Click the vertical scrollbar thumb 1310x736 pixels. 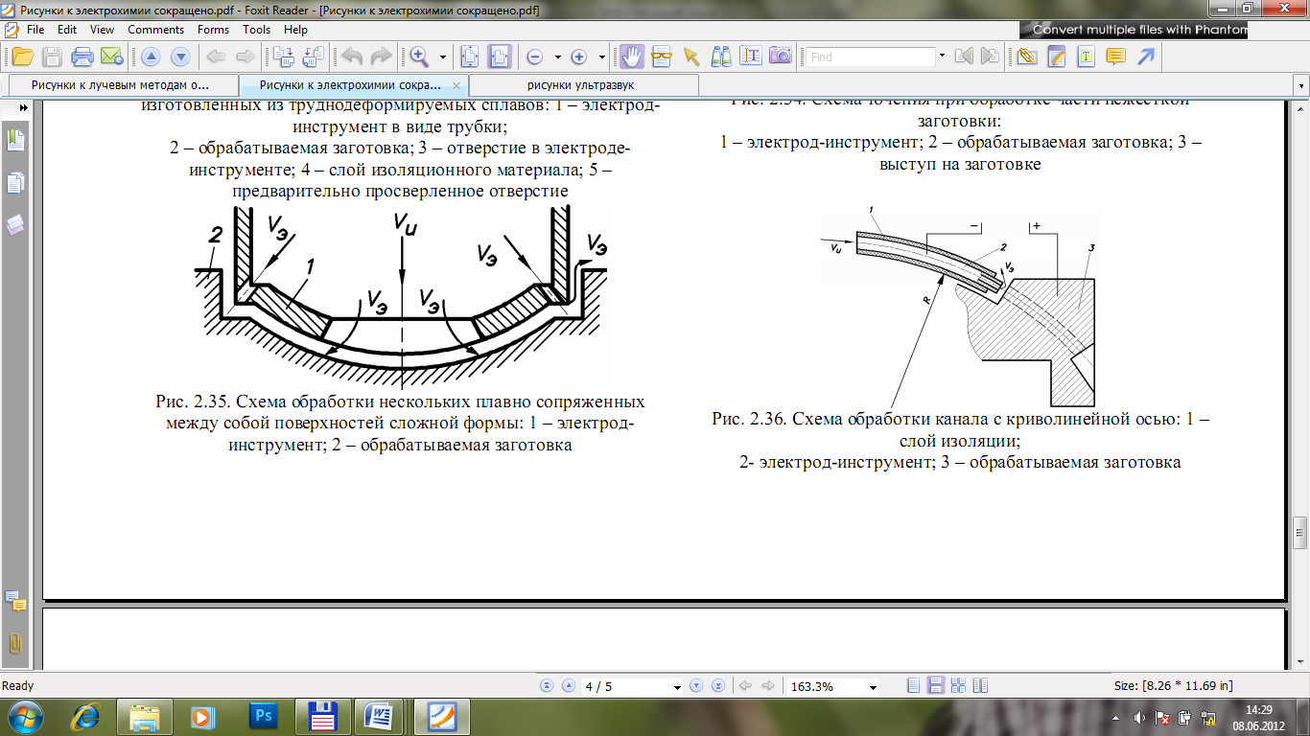click(1300, 531)
